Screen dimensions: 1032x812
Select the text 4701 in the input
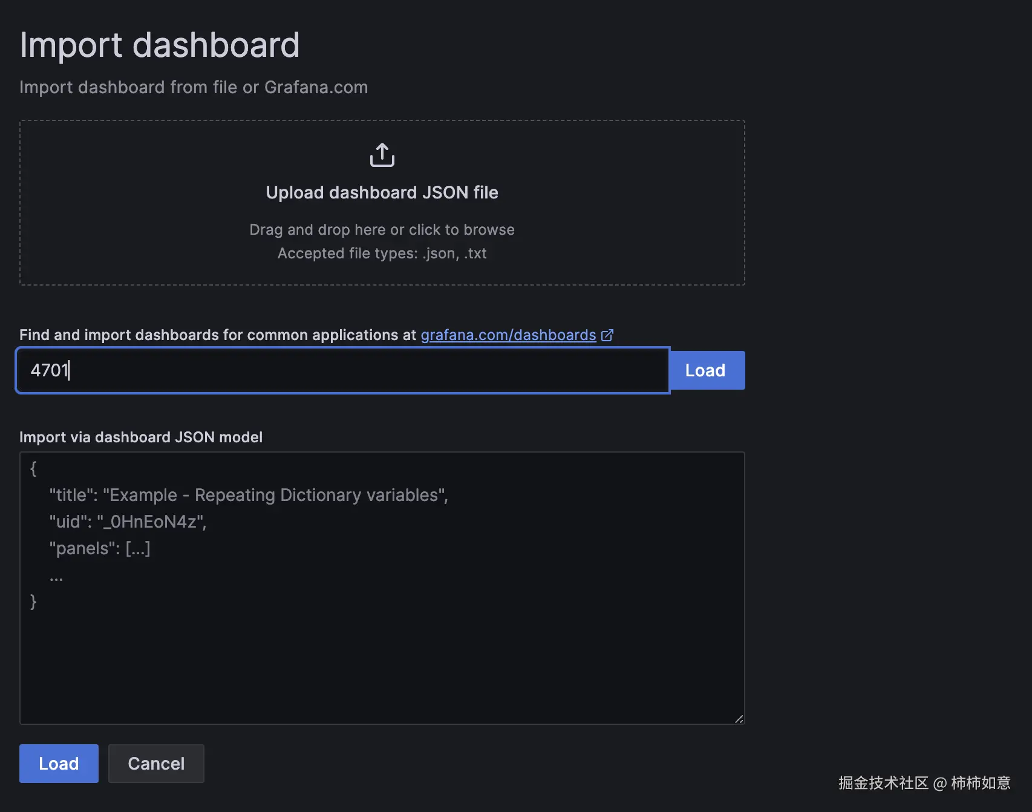coord(50,370)
